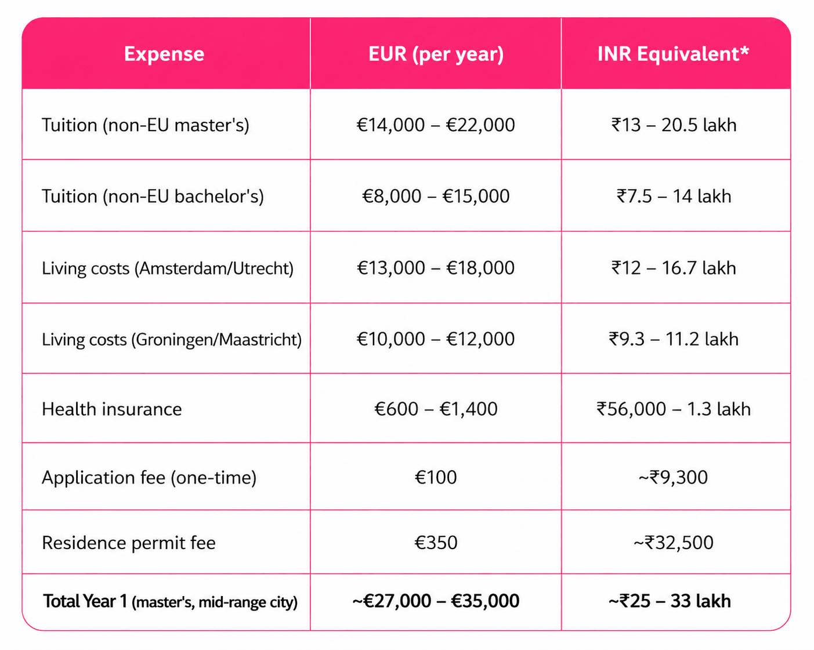814x650 pixels.
Task: Click the ~₹9,300 value cell
Action: point(673,478)
